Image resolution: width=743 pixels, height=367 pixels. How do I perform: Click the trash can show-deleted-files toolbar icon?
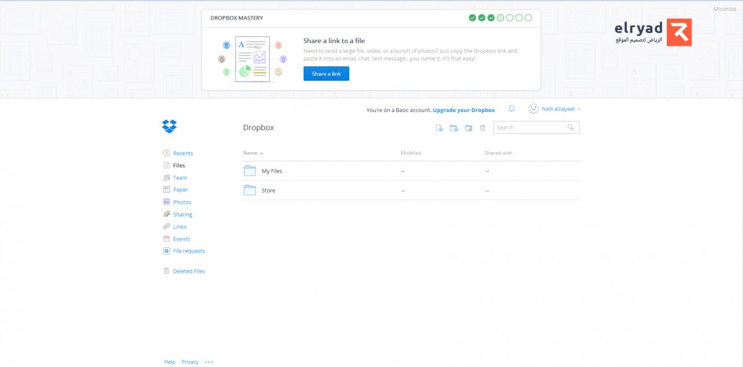[482, 128]
